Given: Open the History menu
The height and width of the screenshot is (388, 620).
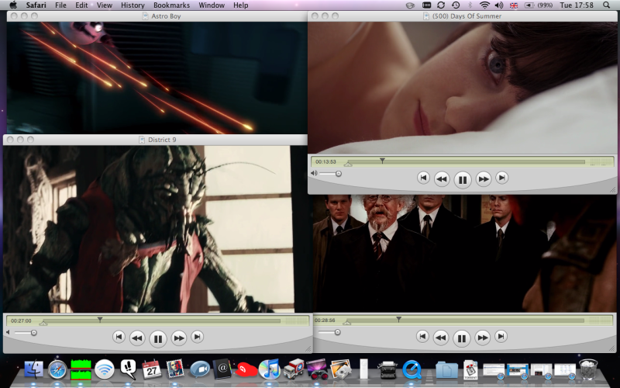Looking at the screenshot, I should tap(133, 5).
